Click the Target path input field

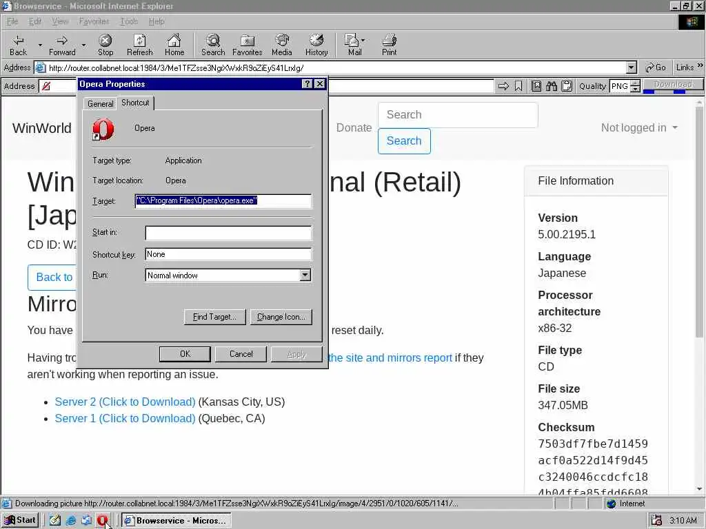click(x=223, y=200)
